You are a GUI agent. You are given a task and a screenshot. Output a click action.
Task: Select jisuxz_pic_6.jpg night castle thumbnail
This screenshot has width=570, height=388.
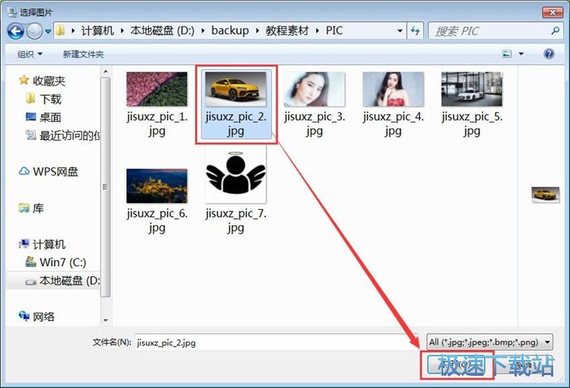(157, 186)
